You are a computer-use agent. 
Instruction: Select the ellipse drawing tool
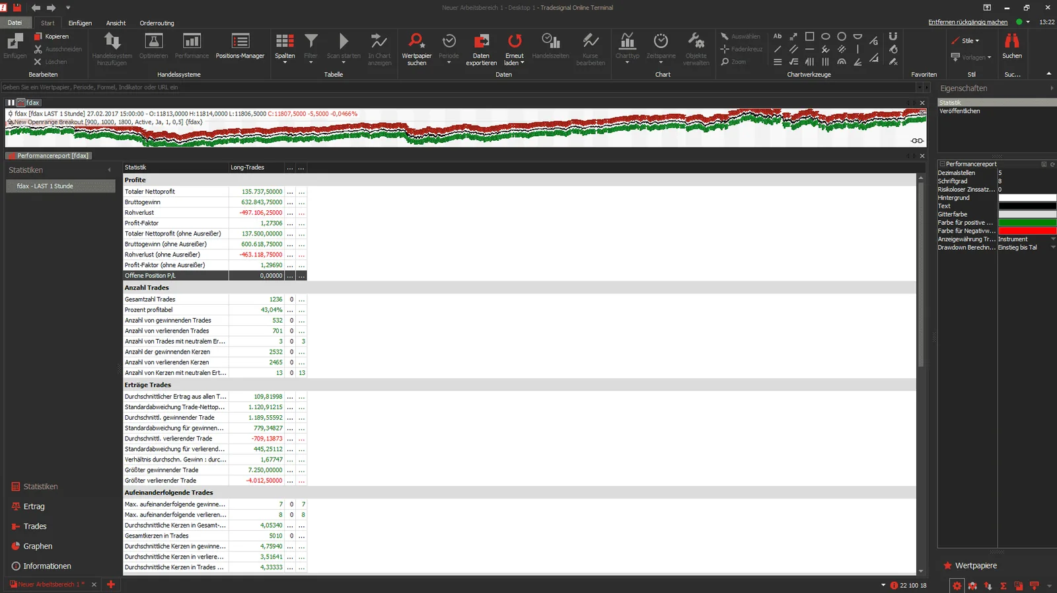[825, 36]
